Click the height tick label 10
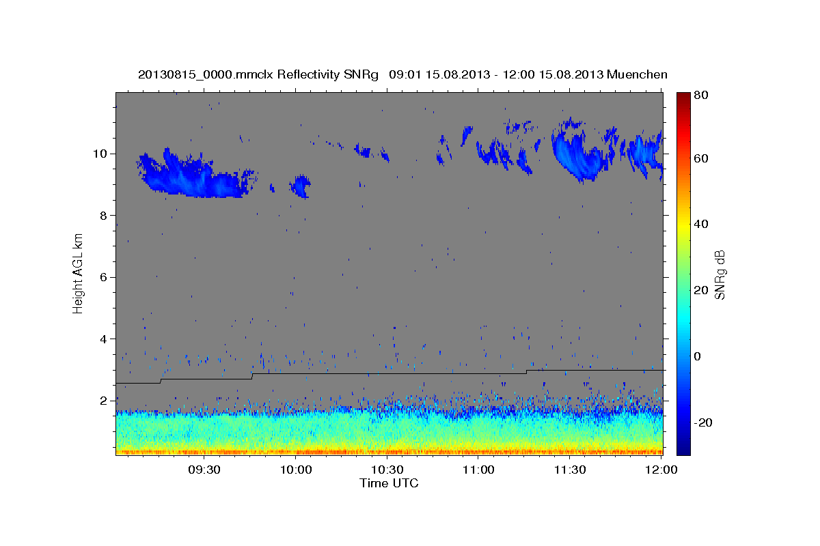 point(101,154)
